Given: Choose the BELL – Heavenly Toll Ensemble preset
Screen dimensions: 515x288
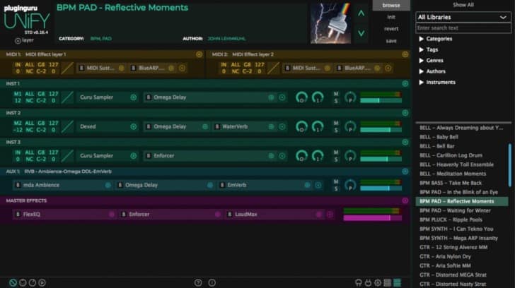Looking at the screenshot, I should coord(458,164).
